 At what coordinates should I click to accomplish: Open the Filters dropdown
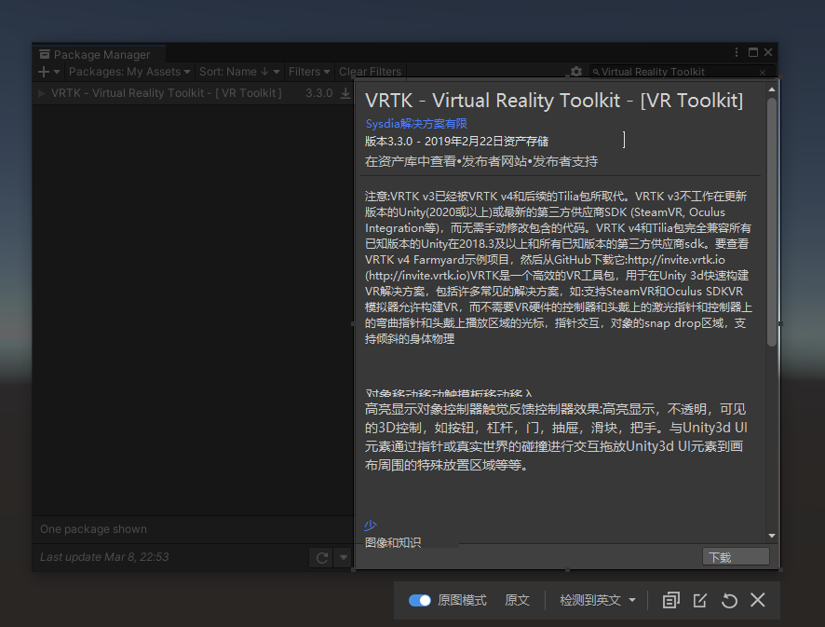point(310,72)
